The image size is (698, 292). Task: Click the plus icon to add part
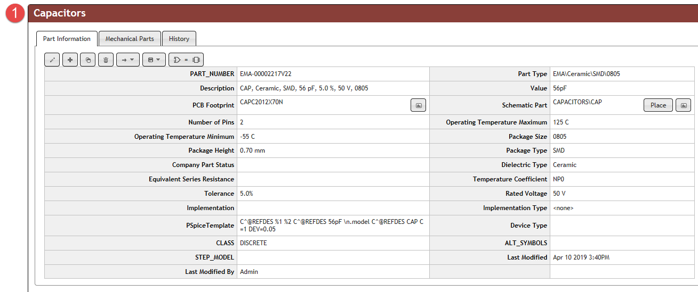click(x=70, y=60)
